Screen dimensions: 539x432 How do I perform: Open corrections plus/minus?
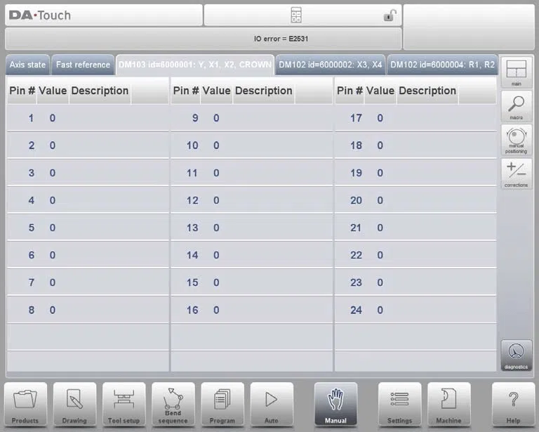517,174
